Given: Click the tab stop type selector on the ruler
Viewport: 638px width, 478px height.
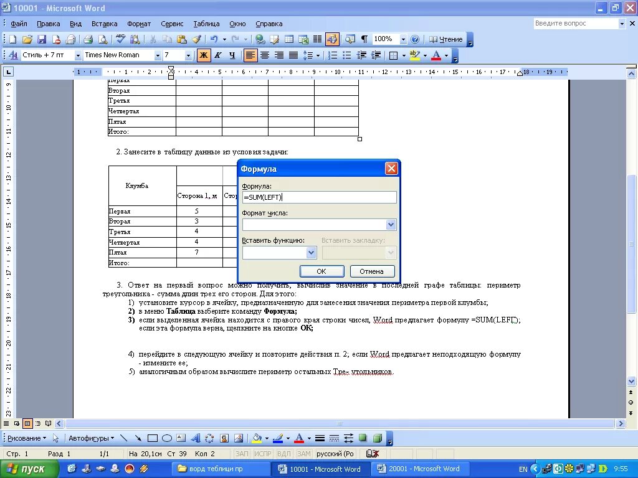Looking at the screenshot, I should [x=8, y=72].
